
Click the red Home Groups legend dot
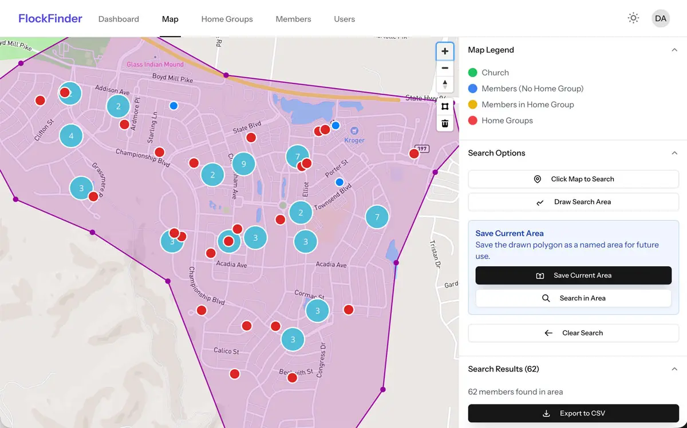pos(472,121)
